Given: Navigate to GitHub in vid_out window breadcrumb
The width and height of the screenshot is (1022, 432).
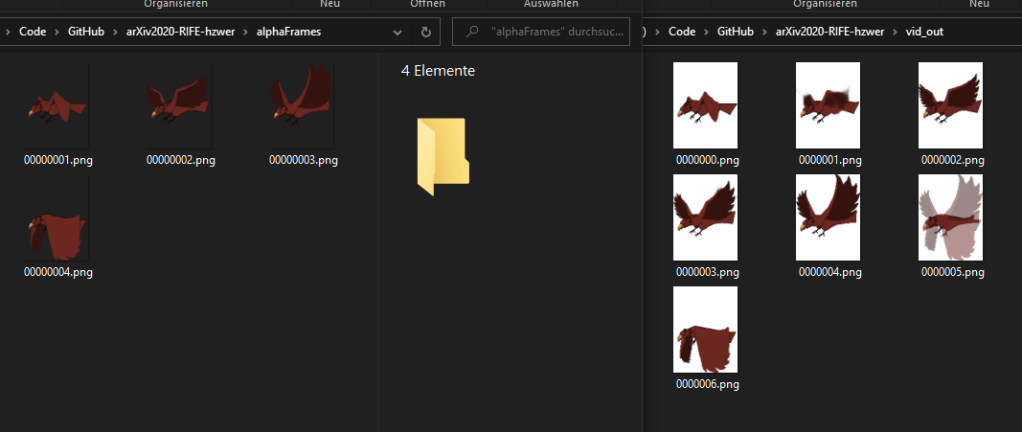Looking at the screenshot, I should [x=736, y=32].
